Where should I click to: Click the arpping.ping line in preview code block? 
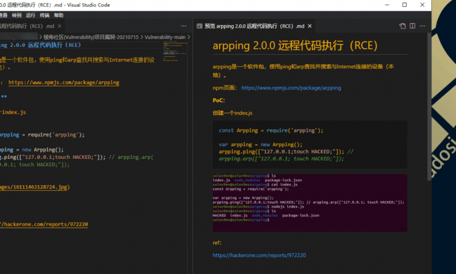pyautogui.click(x=282, y=152)
